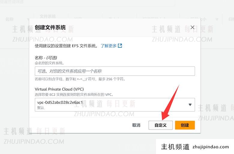
Task: Focus the optional file system name field
Action: click(x=115, y=71)
